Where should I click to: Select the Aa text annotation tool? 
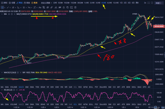40,7
